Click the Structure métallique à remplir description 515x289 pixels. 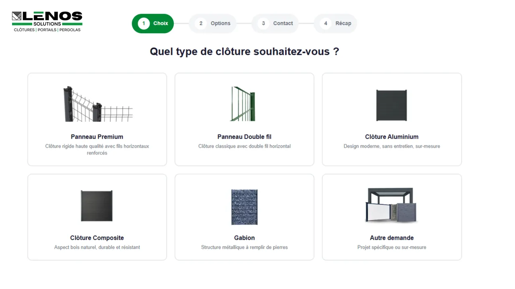coord(244,247)
